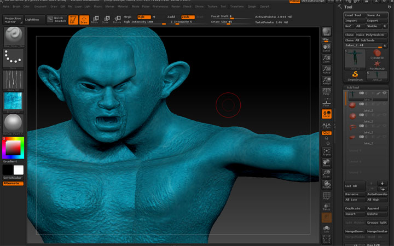Select the Zoom canvas icon
This screenshot has height=246, width=394.
326,57
